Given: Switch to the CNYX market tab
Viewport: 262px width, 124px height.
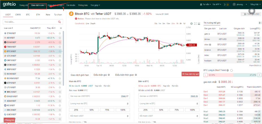Looking at the screenshot, I should click(x=18, y=15).
